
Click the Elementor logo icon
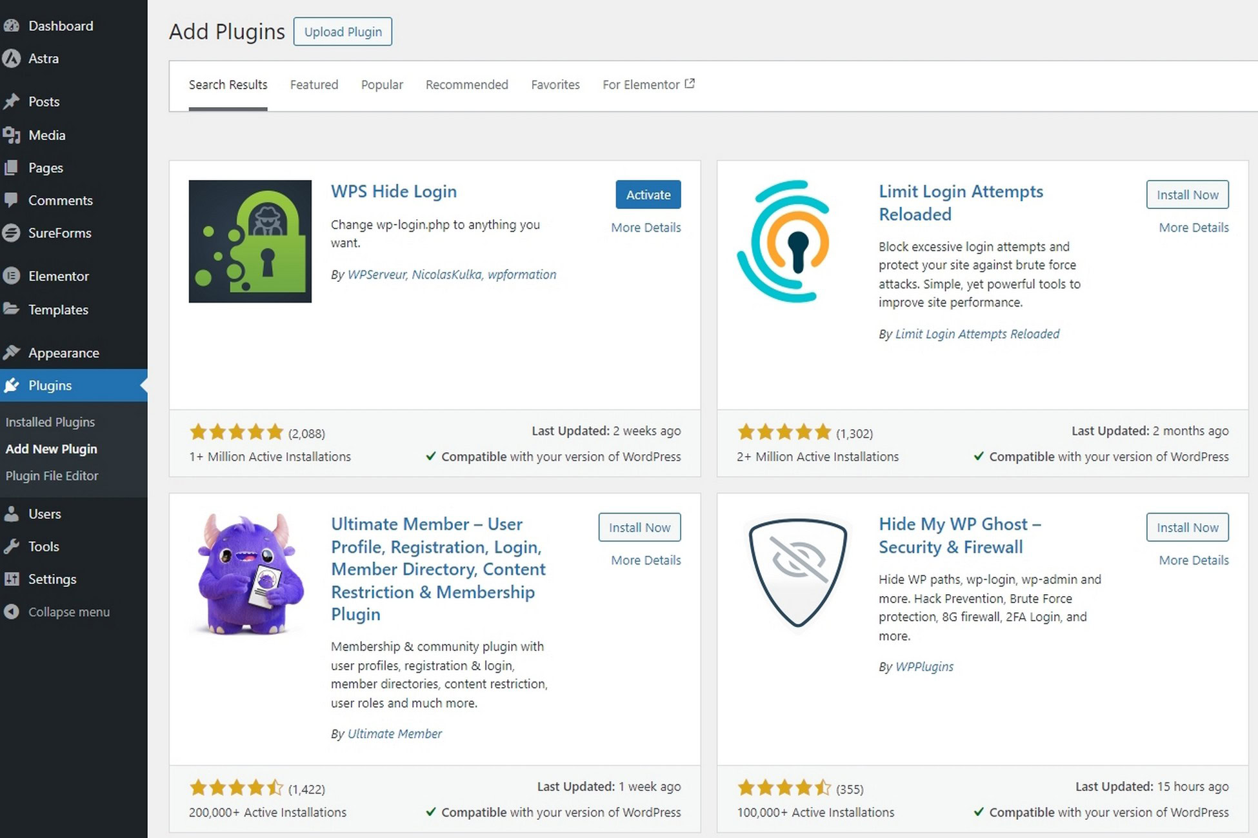click(x=11, y=276)
